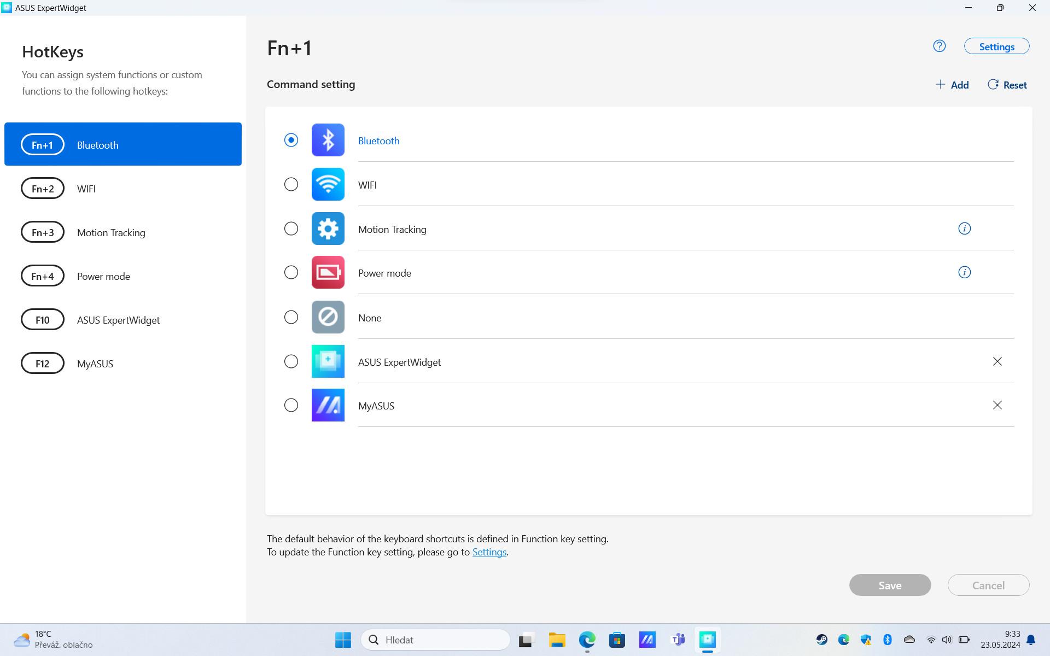
Task: Open Microsoft Teams from the taskbar
Action: (x=678, y=640)
